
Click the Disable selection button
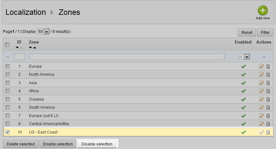pyautogui.click(x=97, y=144)
